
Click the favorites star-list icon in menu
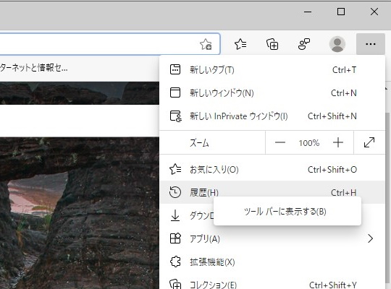point(175,169)
